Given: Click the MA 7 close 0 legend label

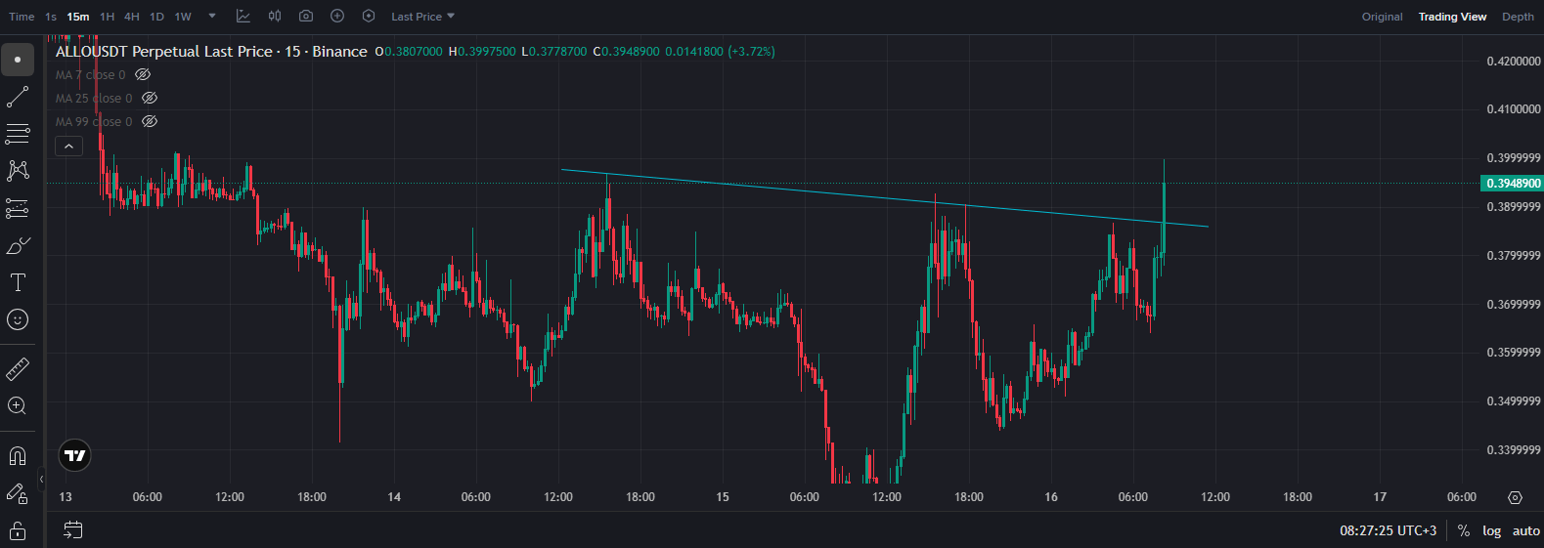Looking at the screenshot, I should 91,74.
